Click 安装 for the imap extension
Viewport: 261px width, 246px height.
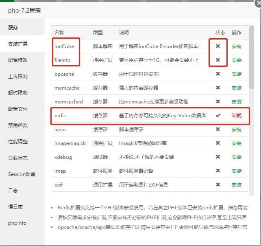point(236,171)
